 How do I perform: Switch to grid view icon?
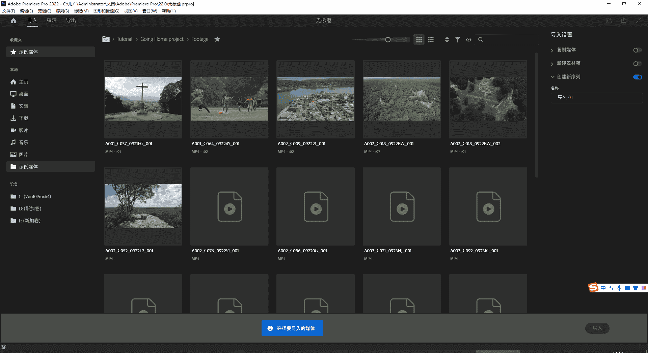point(419,40)
